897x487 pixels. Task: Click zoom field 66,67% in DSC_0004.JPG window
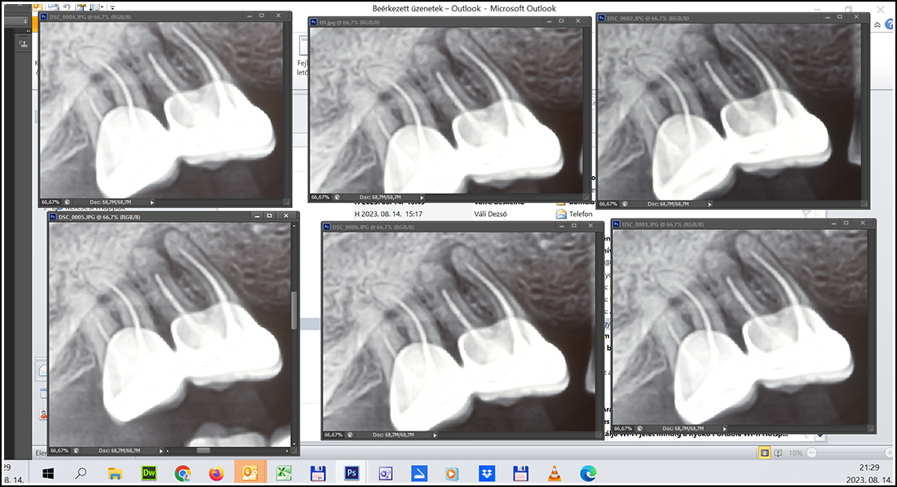pos(51,202)
